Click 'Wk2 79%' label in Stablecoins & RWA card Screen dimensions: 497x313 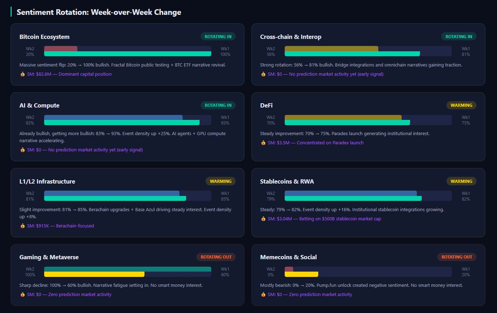click(x=270, y=196)
